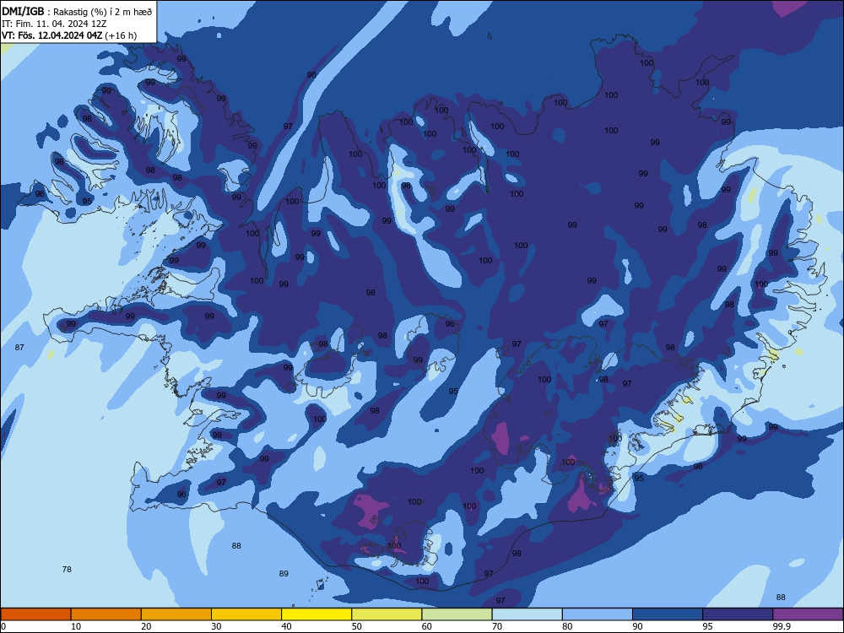Image resolution: width=844 pixels, height=633 pixels.
Task: Click the "0" tick label in the color scale
Action: coord(3,626)
